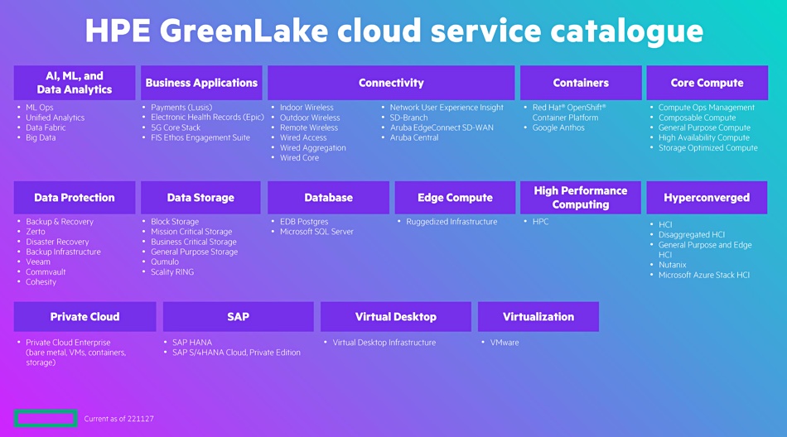Click the Core Compute header
Screen dimensions: 787x437
[707, 83]
